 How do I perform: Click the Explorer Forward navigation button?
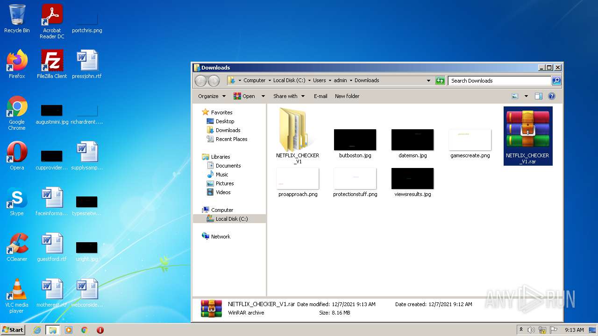coord(214,81)
